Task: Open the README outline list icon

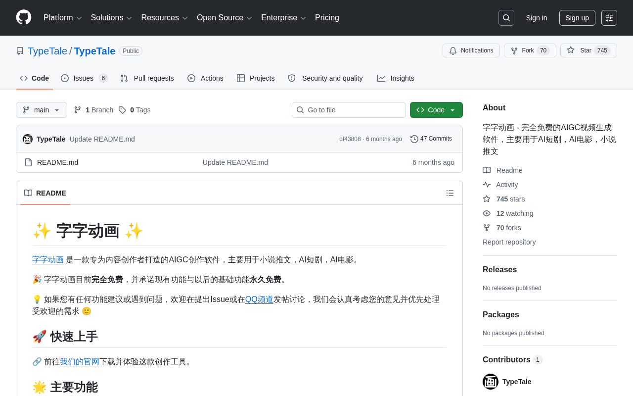Action: click(x=450, y=193)
